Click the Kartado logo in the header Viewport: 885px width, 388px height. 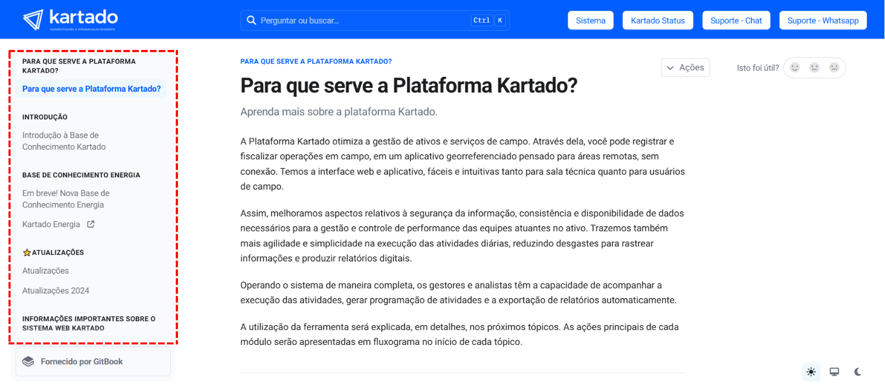tap(70, 20)
